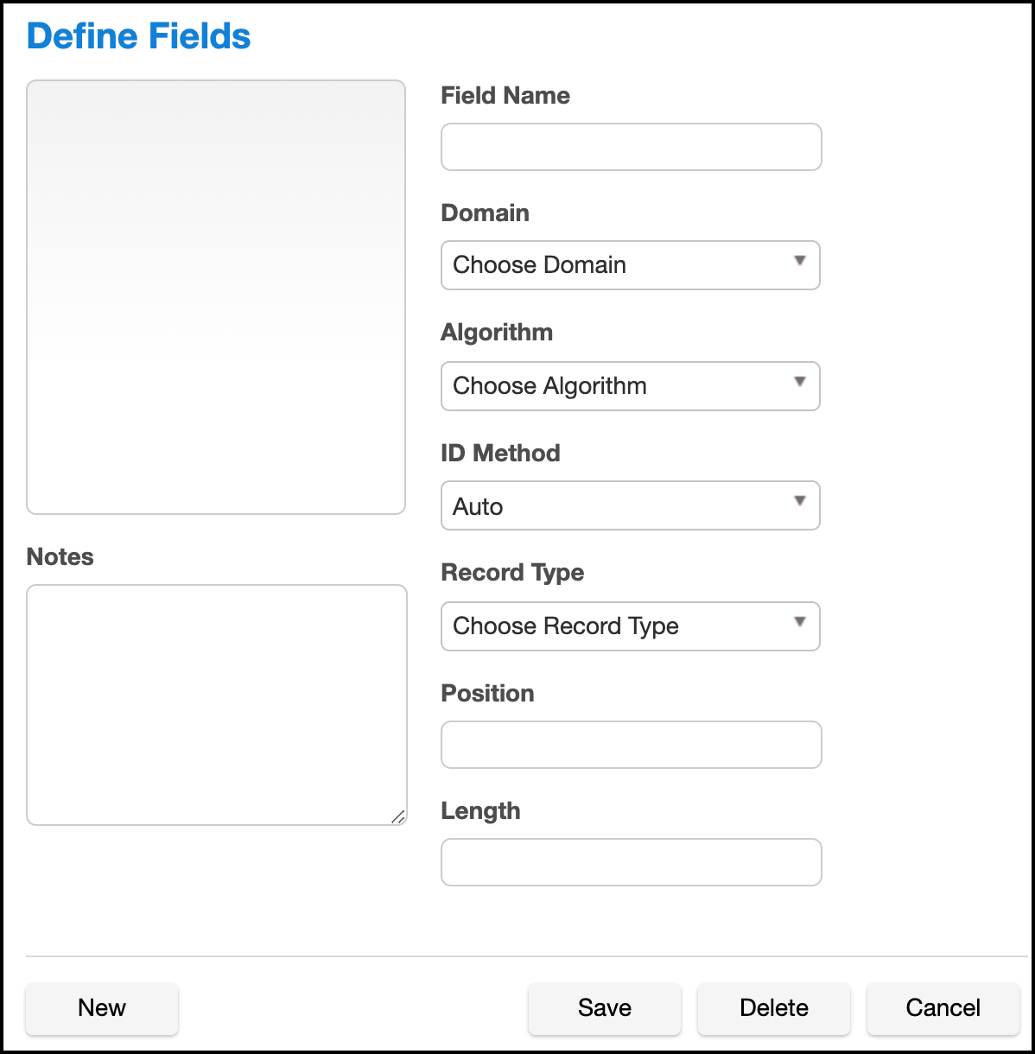Viewport: 1035px width, 1054px height.
Task: Click the Length label text
Action: pyautogui.click(x=480, y=811)
